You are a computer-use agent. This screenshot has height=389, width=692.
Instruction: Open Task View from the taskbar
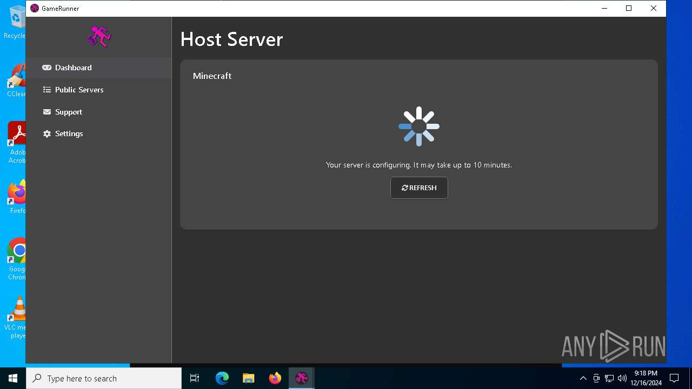tap(195, 378)
